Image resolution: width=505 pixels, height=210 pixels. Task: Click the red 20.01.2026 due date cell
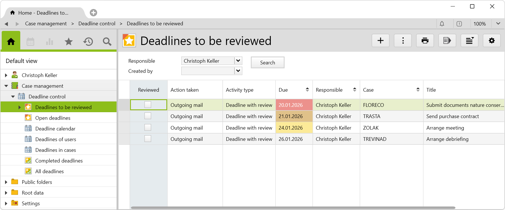pyautogui.click(x=294, y=105)
